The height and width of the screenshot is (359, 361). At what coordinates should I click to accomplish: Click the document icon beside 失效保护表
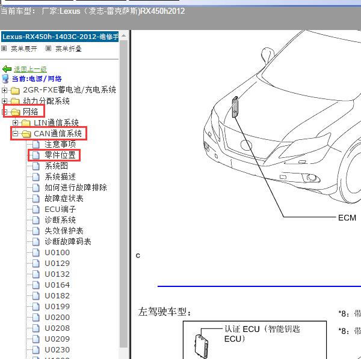(x=36, y=231)
